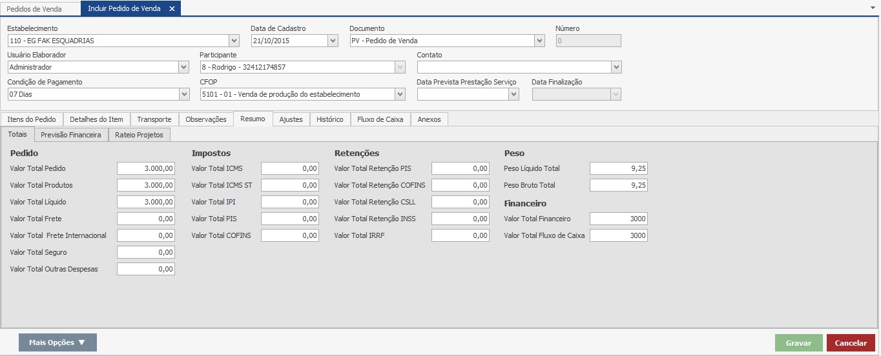Click the Valor Total Retenção CSLL field

point(461,202)
